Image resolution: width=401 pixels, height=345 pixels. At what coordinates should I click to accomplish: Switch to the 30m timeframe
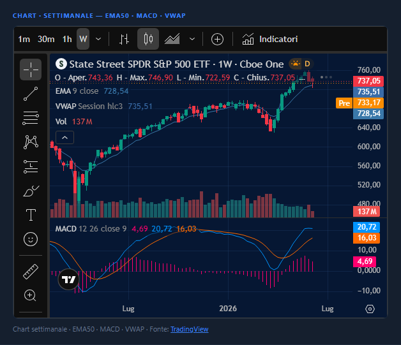(x=46, y=40)
